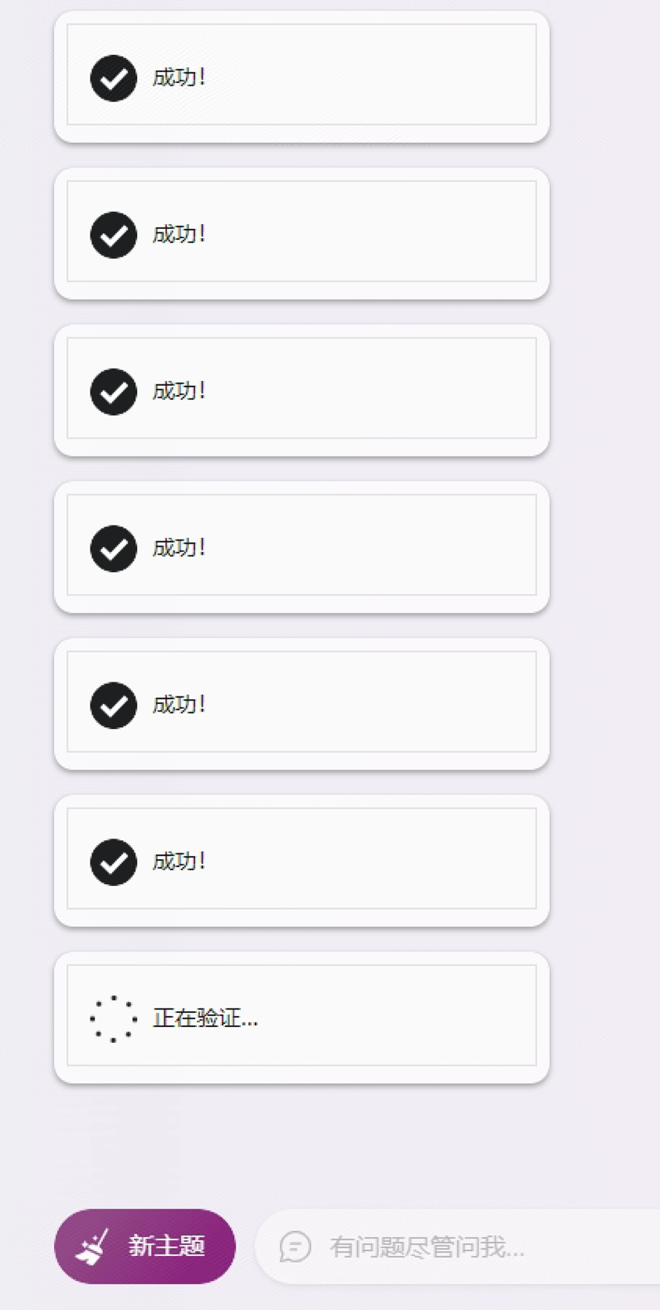Viewport: 660px width, 1310px height.
Task: Click the checkmark icon in the third success card
Action: pyautogui.click(x=112, y=391)
